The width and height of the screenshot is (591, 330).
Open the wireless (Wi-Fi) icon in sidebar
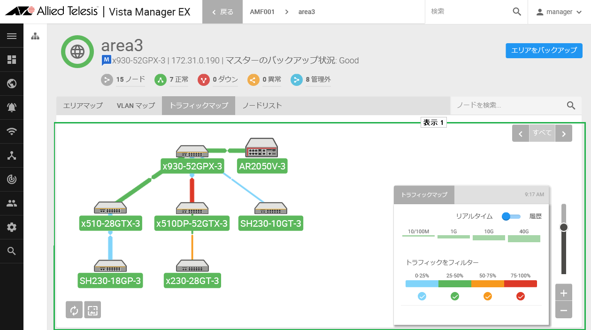[12, 131]
